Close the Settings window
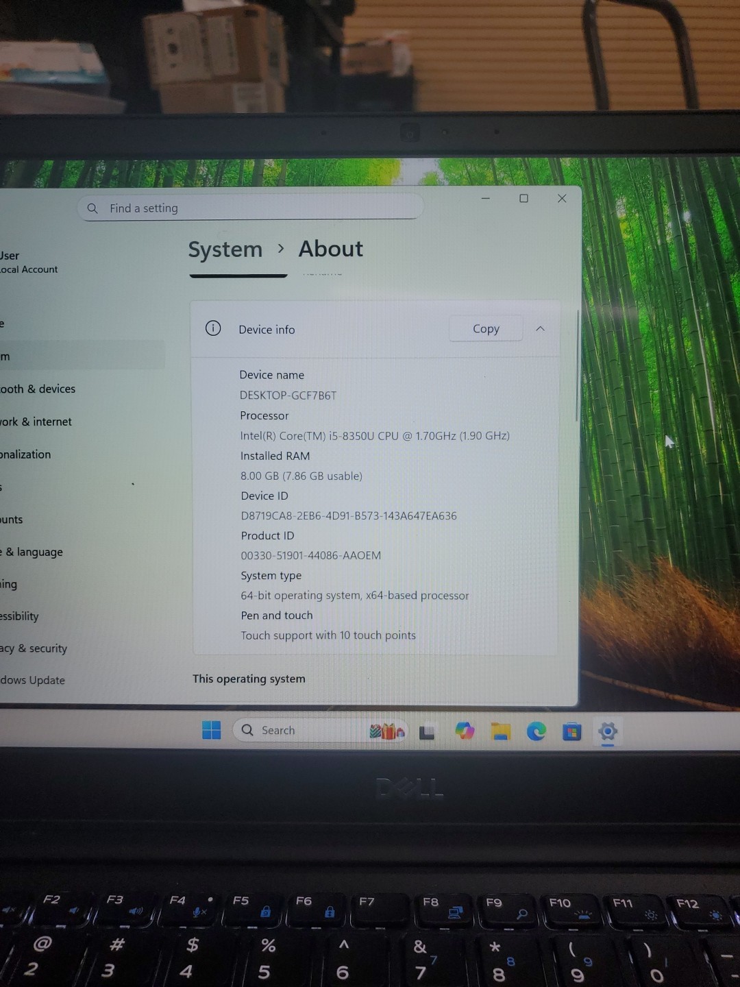Image resolution: width=740 pixels, height=987 pixels. 562,198
